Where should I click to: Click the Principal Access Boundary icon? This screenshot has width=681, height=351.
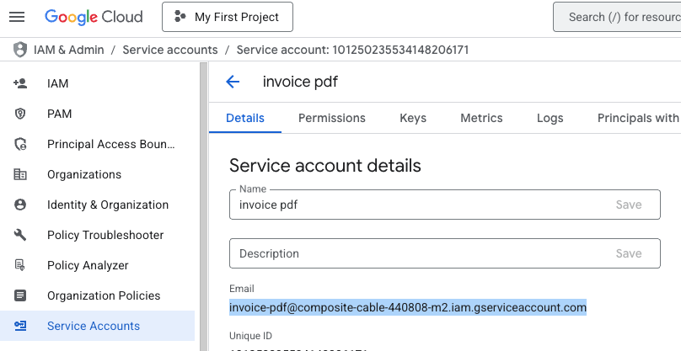click(20, 144)
